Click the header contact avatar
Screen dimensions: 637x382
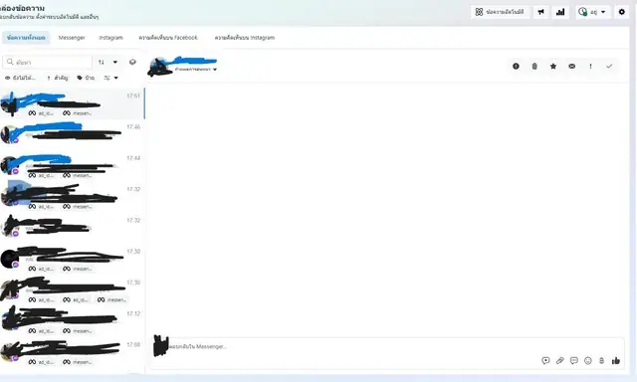tap(159, 67)
